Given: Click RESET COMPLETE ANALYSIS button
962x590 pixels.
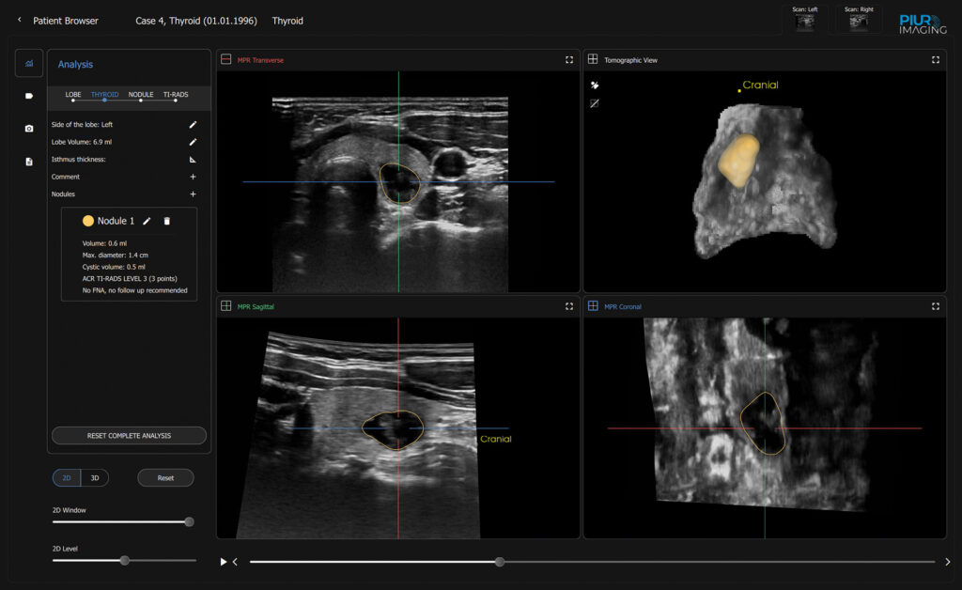Looking at the screenshot, I should pos(129,436).
